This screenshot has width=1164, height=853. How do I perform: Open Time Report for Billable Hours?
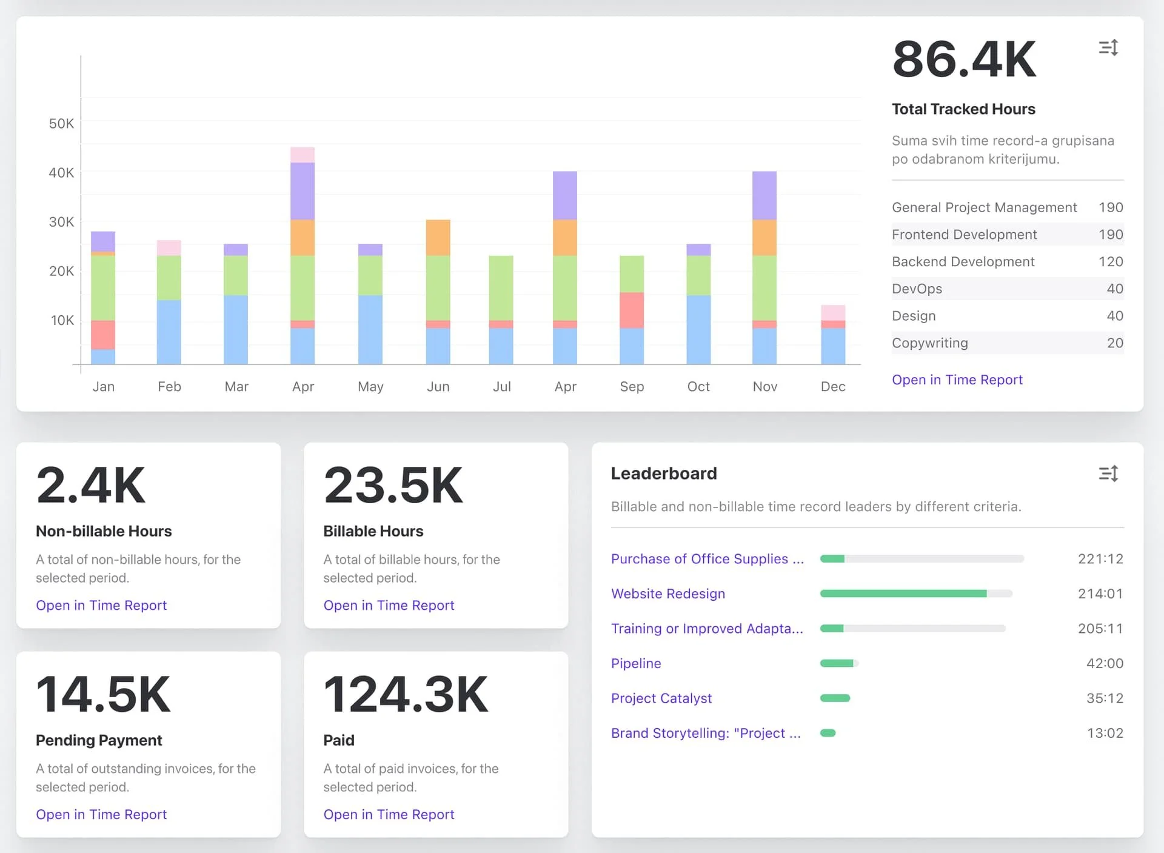coord(389,606)
